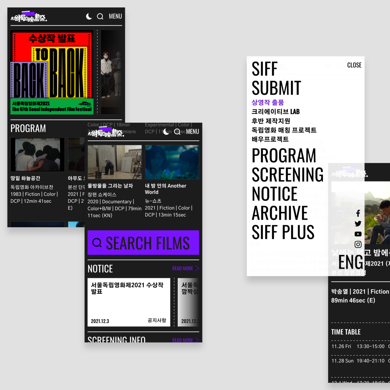
Task: Open ARCHIVE menu item
Action: (280, 213)
